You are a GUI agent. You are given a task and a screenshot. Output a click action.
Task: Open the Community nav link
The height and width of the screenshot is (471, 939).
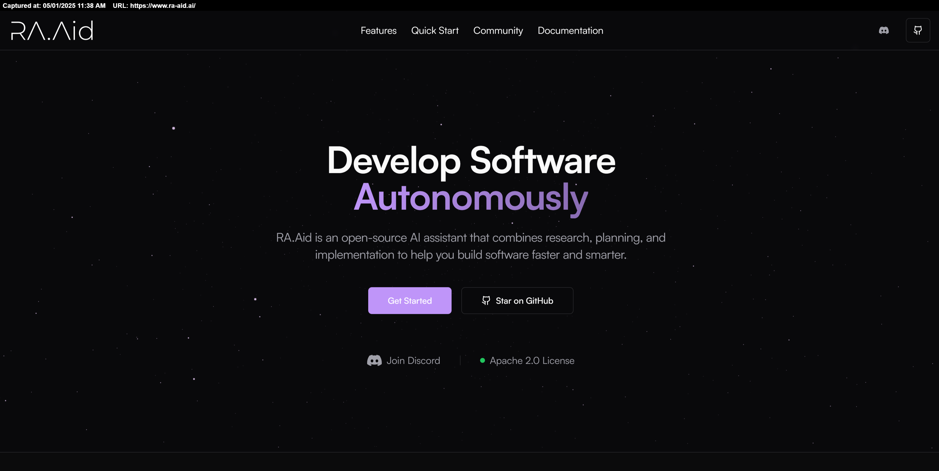[498, 31]
